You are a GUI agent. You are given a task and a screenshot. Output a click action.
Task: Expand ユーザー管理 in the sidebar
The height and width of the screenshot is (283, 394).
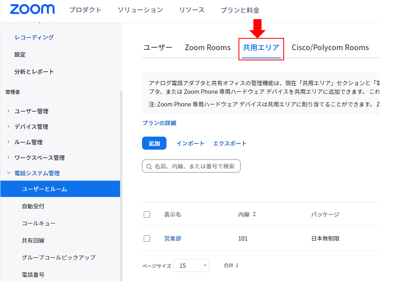[x=9, y=111]
